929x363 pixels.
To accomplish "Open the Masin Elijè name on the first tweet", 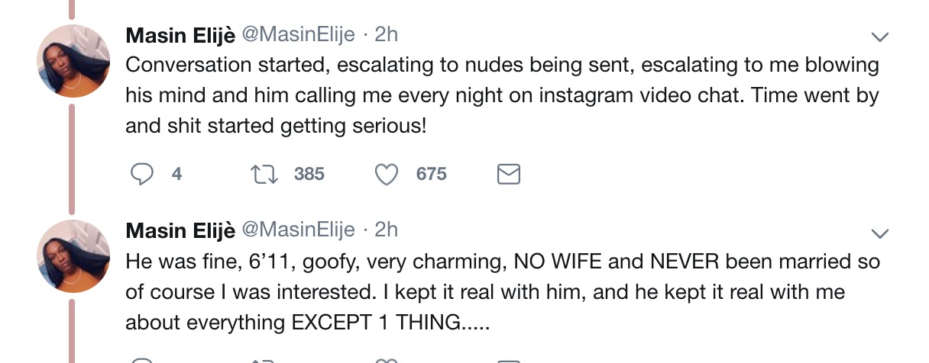I will [180, 35].
